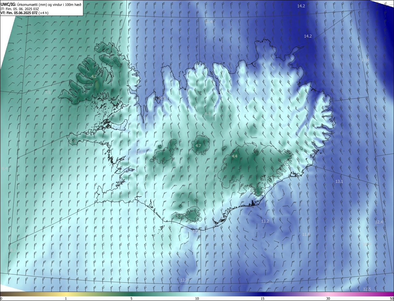Click the 30 tick label on the color scale
This screenshot has height=301, width=394.
pyautogui.click(x=328, y=299)
